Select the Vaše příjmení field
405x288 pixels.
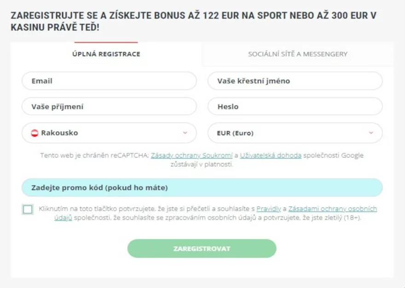109,106
